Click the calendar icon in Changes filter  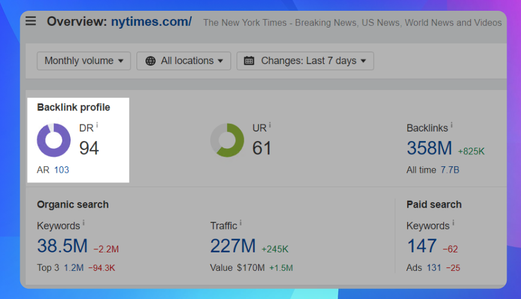click(x=249, y=61)
